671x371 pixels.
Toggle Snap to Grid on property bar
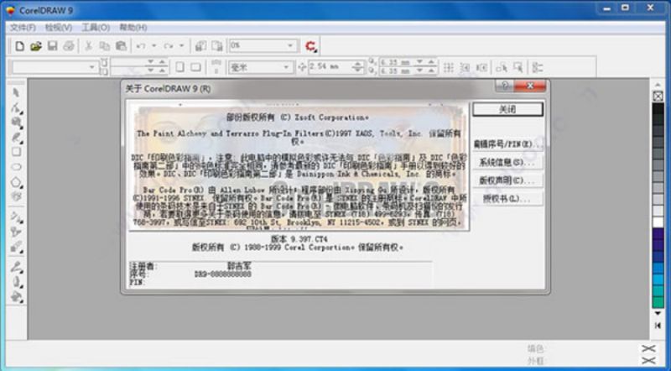[x=449, y=67]
